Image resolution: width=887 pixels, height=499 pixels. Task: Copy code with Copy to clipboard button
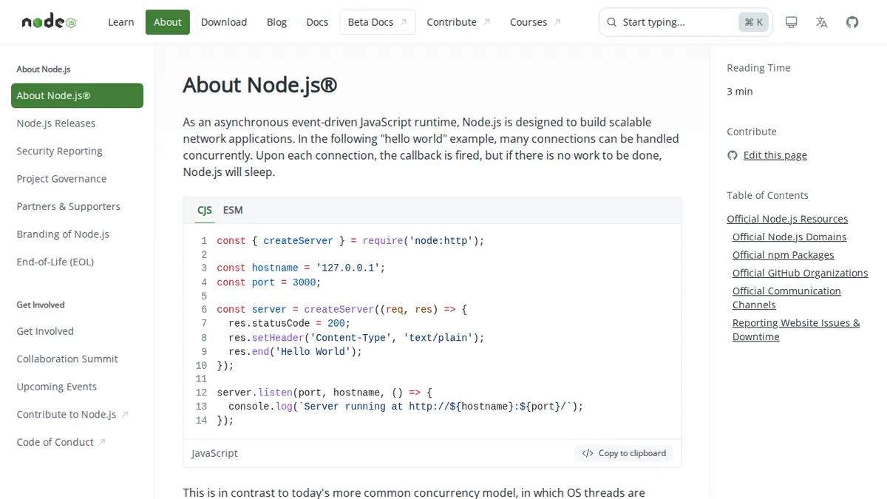click(x=624, y=453)
